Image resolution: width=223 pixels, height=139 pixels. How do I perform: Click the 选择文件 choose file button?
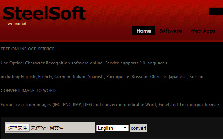pyautogui.click(x=17, y=128)
